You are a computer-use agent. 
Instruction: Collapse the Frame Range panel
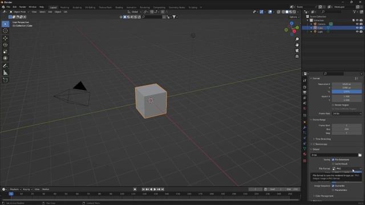tap(319, 120)
